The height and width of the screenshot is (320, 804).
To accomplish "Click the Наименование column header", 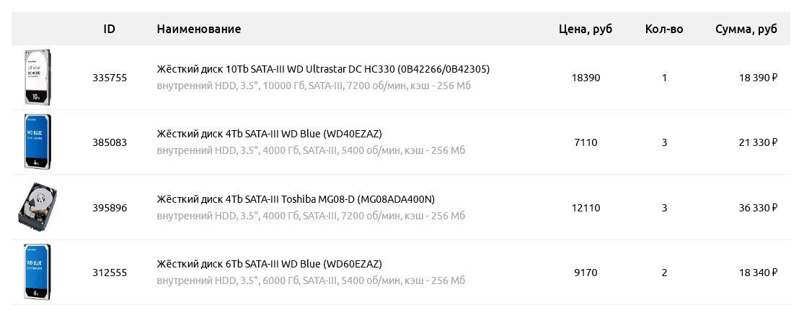I will coord(199,29).
